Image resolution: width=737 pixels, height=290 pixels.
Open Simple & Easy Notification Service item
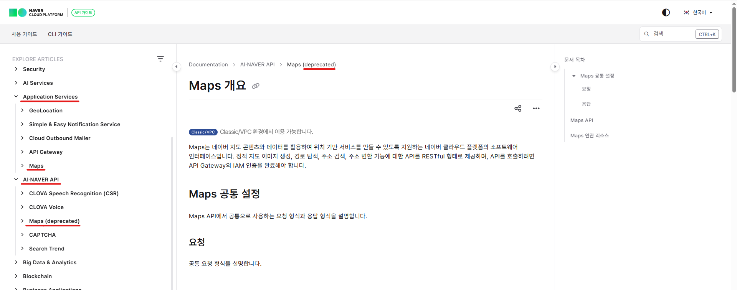(x=75, y=124)
